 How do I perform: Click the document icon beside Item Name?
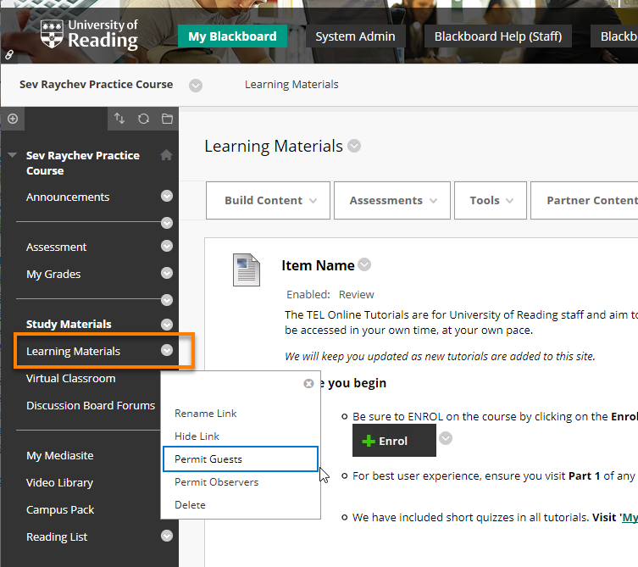click(x=247, y=270)
